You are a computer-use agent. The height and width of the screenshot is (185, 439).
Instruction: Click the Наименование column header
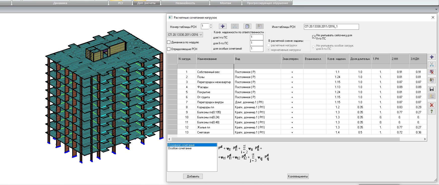coord(215,59)
